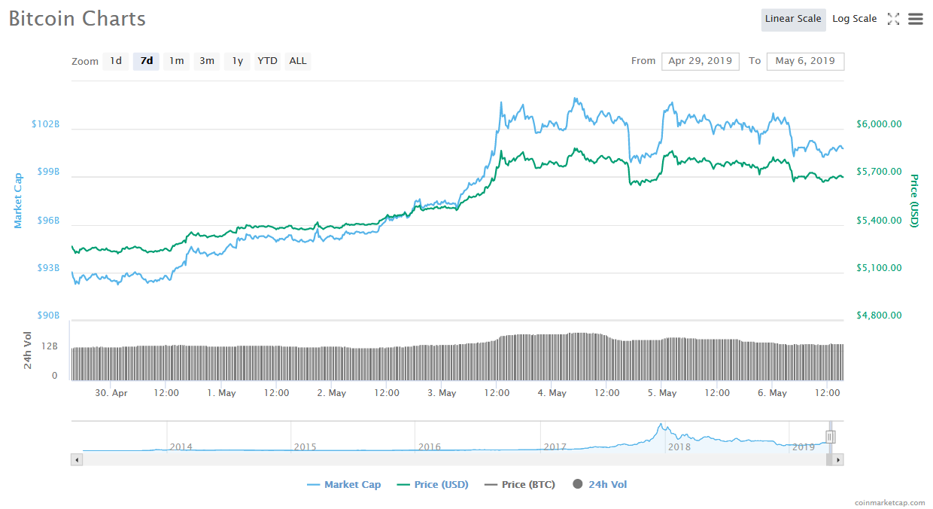Open the chart hamburger context menu
The height and width of the screenshot is (509, 933).
[916, 20]
